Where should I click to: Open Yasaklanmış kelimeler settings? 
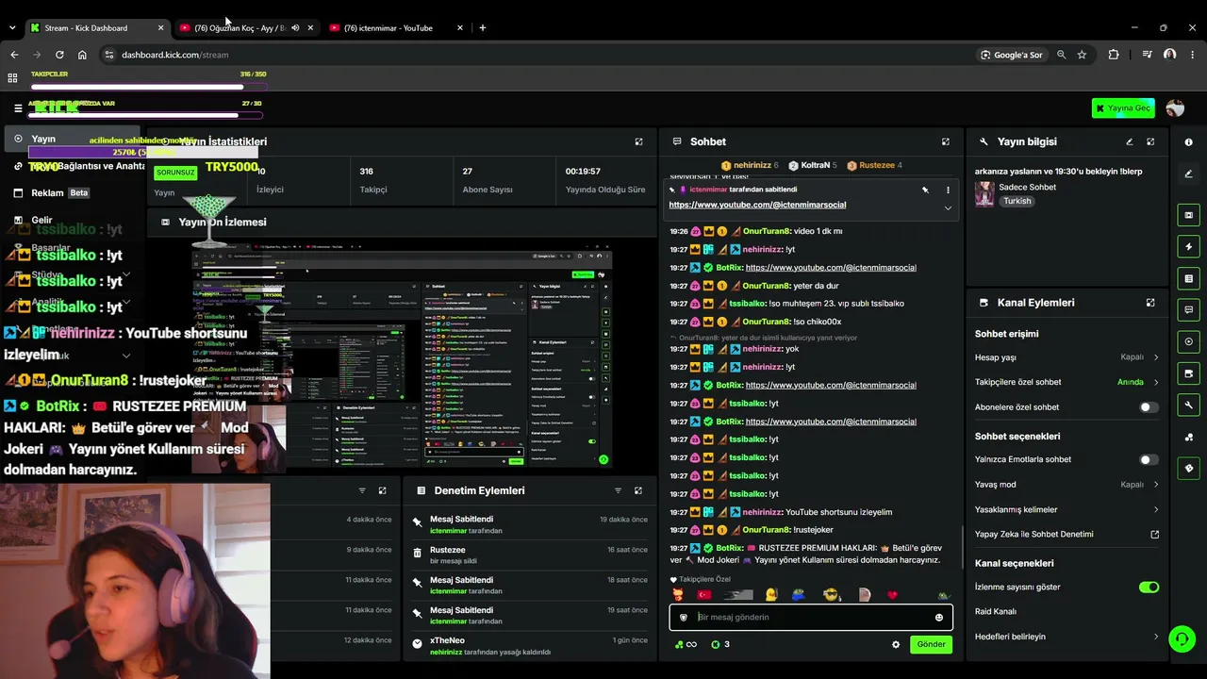point(1066,510)
